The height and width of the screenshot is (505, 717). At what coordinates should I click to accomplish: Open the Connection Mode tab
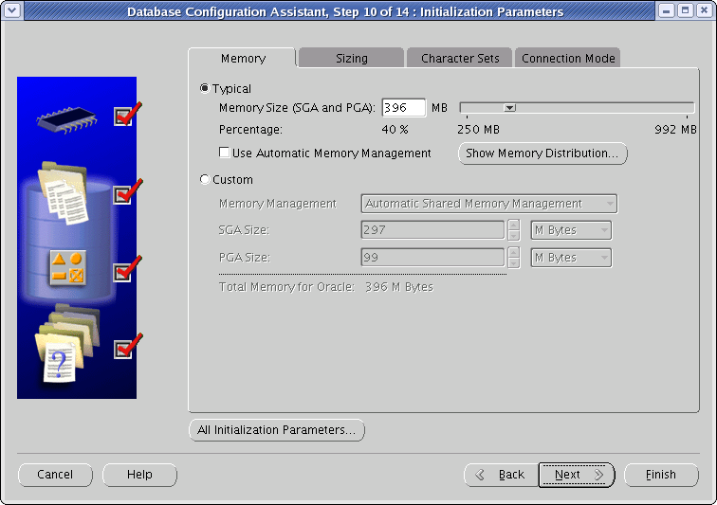(x=568, y=58)
